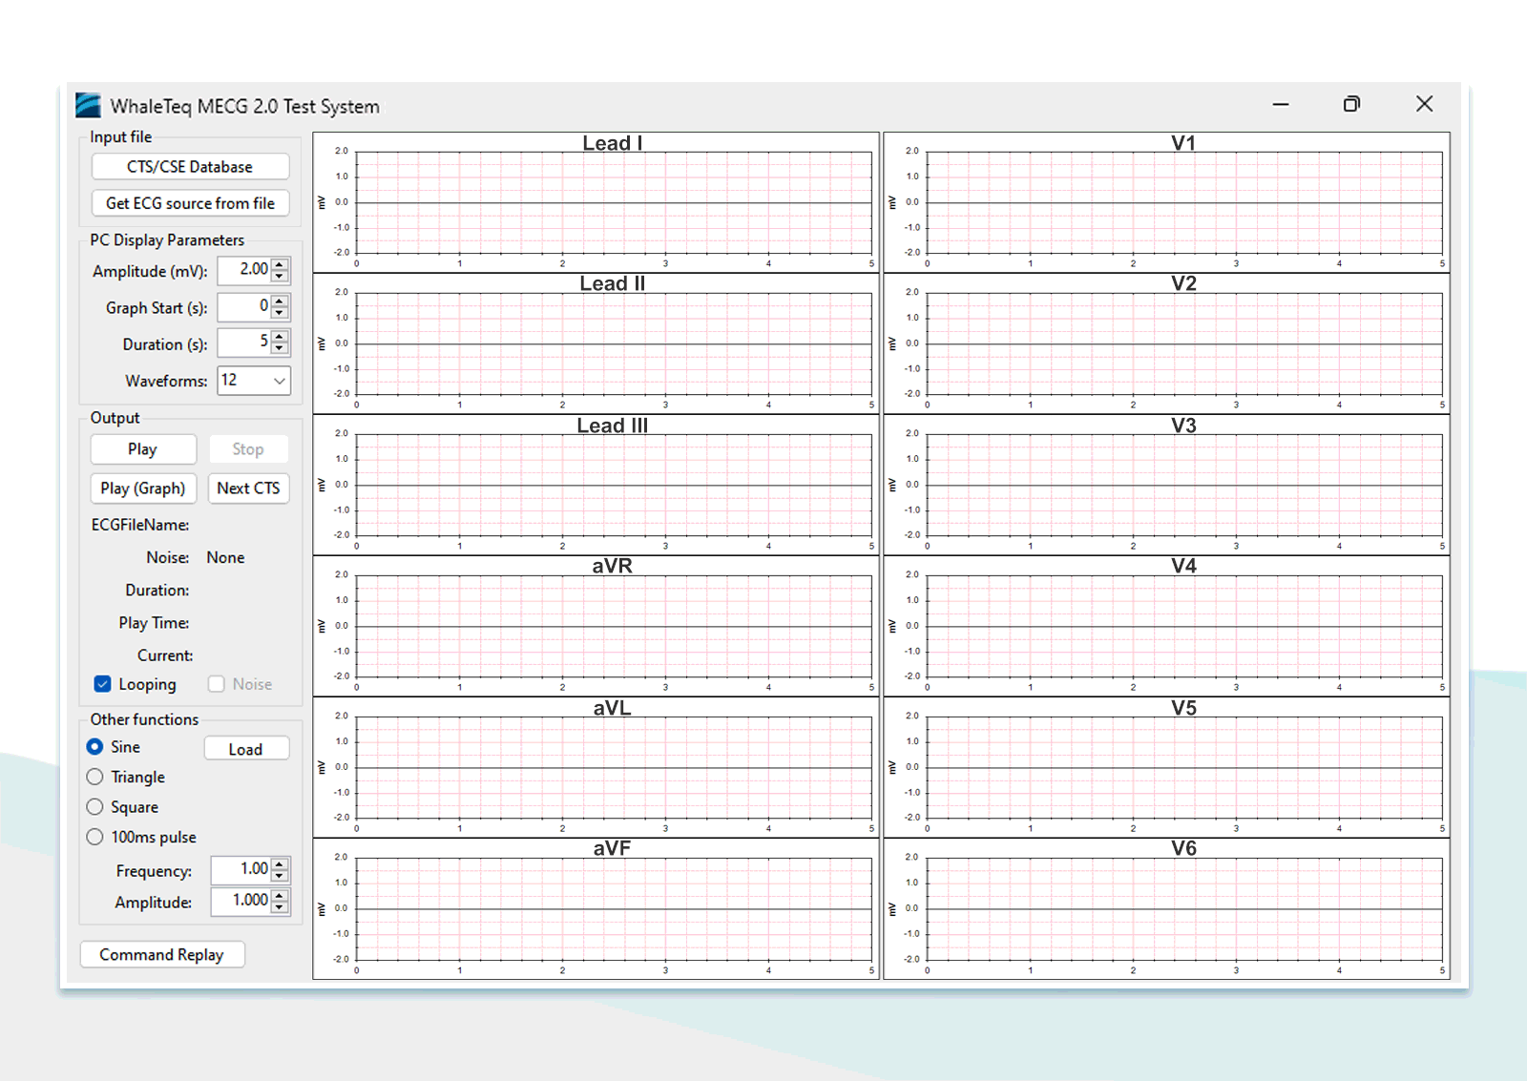The image size is (1527, 1081).
Task: Decrease the display Amplitude (mV) with down arrow
Action: [280, 277]
